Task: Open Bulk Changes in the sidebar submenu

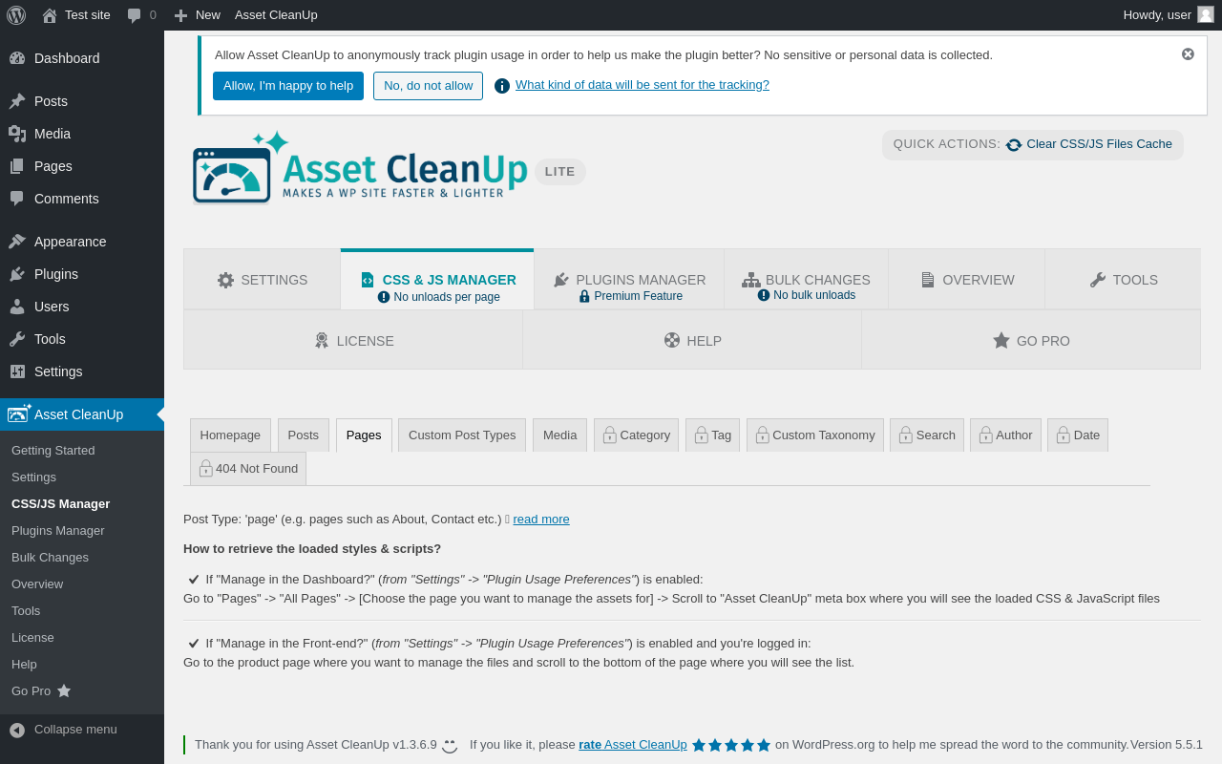Action: pos(82,558)
